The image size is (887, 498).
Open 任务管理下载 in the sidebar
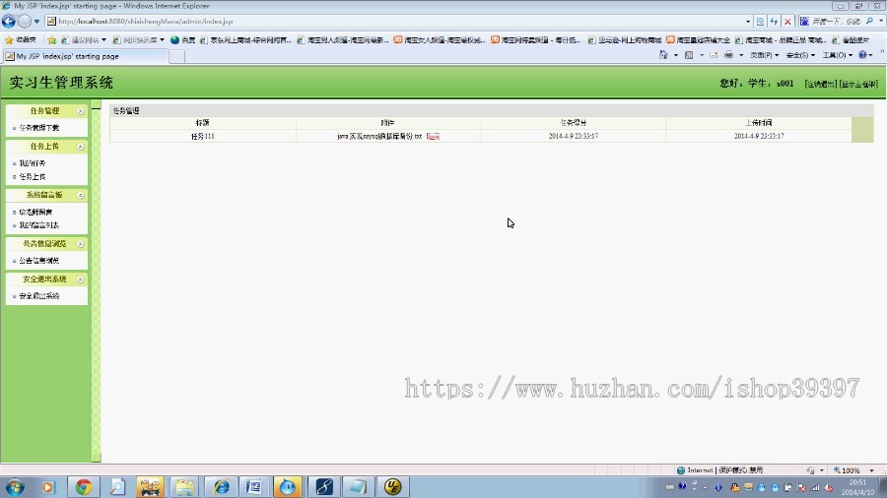(39, 128)
